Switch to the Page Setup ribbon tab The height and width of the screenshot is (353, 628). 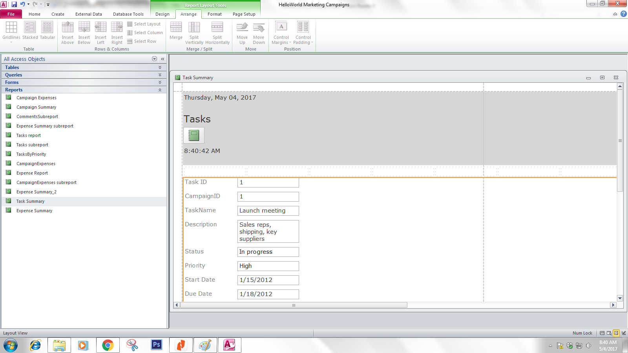pos(244,14)
